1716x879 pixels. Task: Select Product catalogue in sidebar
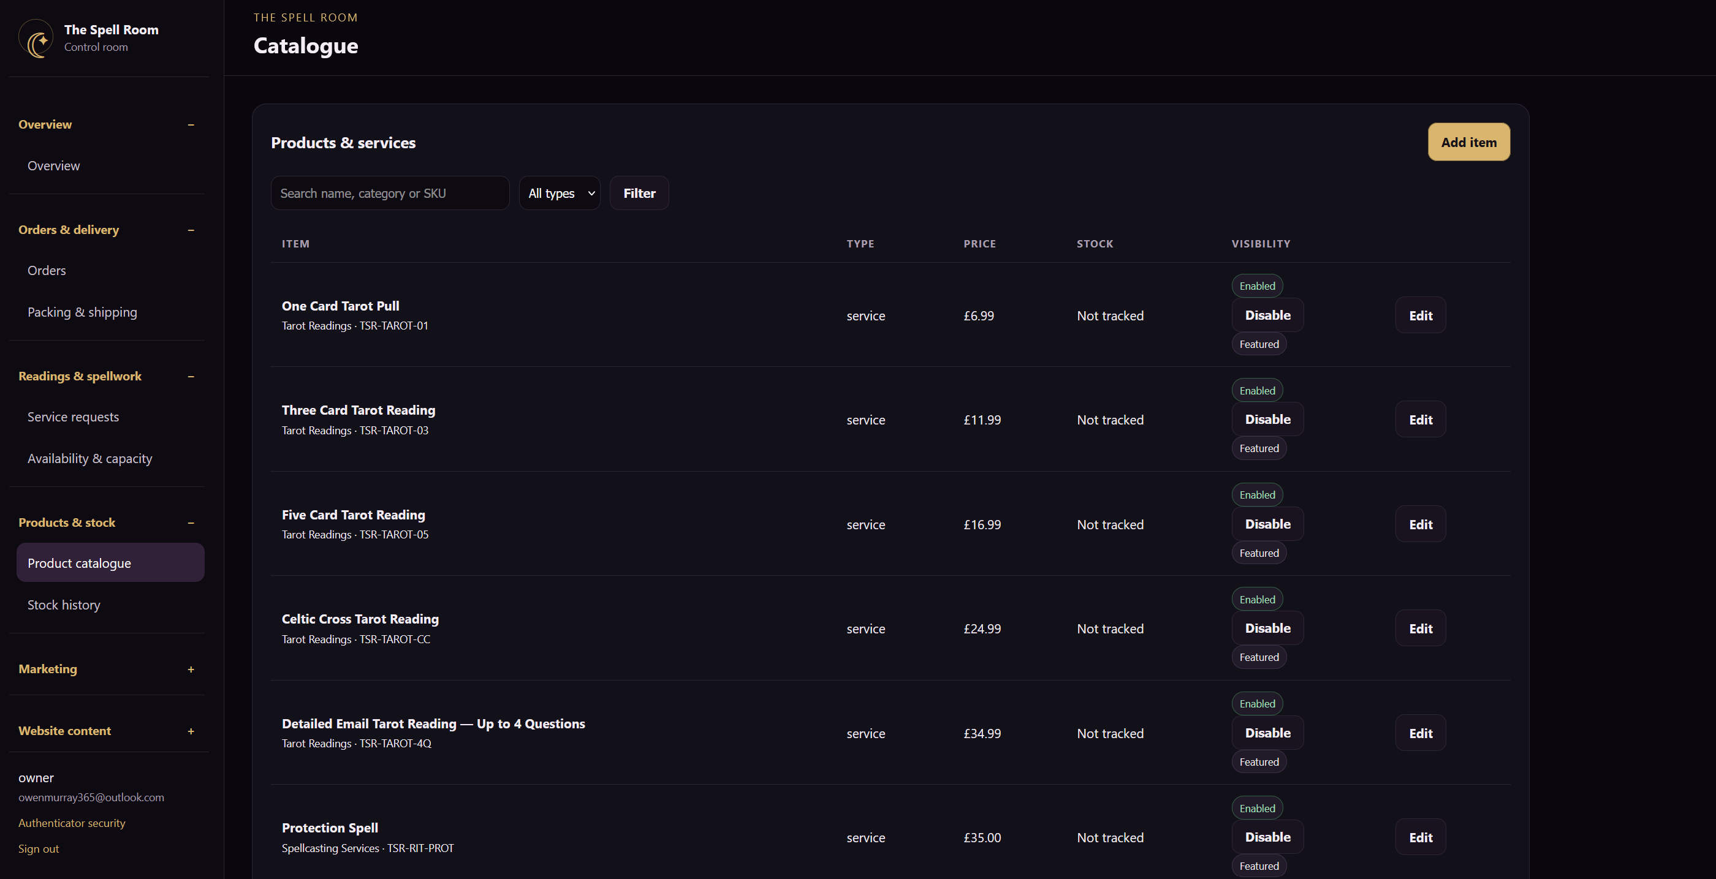click(110, 563)
